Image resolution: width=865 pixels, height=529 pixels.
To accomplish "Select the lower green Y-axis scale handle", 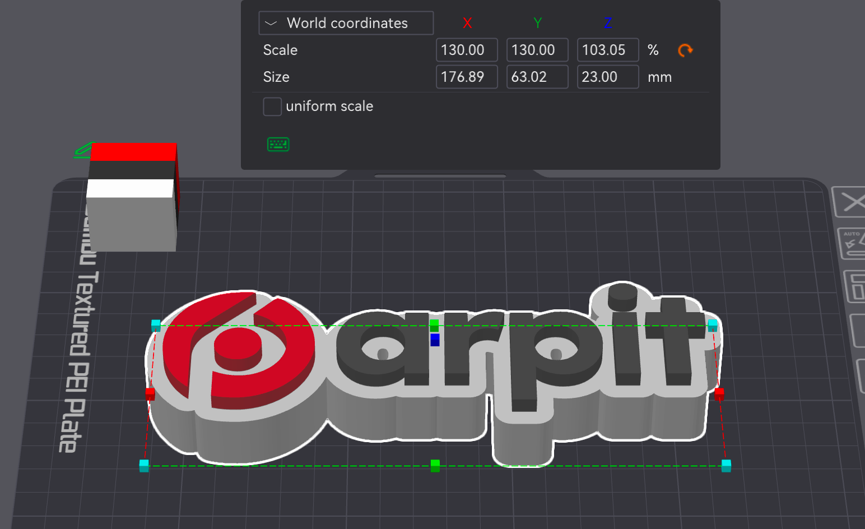I will coord(435,466).
